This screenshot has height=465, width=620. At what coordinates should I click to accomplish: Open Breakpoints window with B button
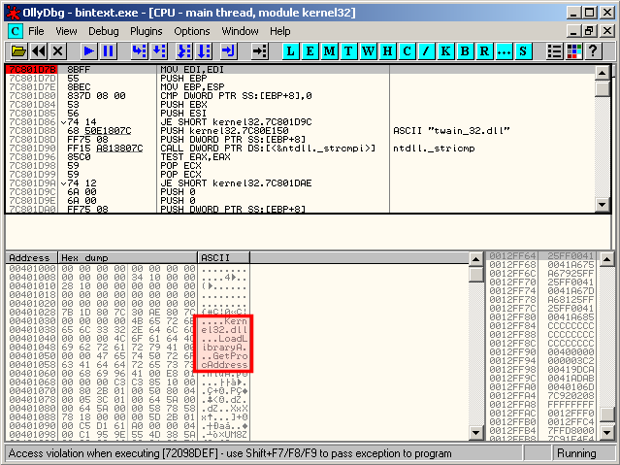pos(465,50)
